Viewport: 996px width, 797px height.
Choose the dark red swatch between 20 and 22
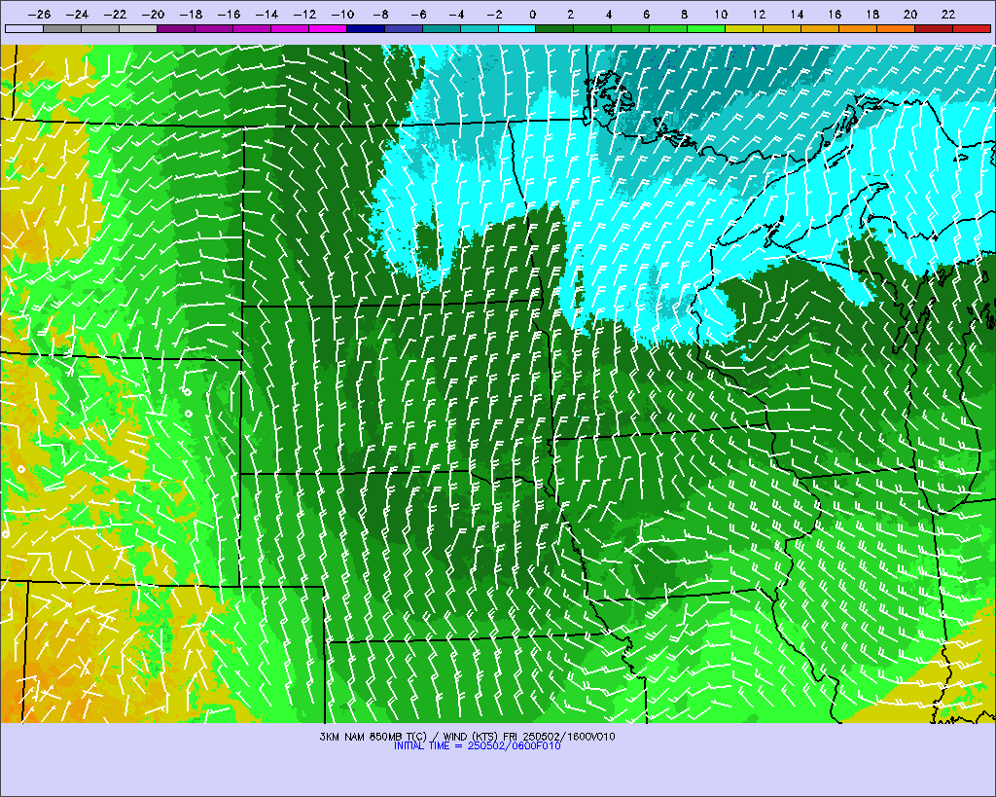point(934,28)
